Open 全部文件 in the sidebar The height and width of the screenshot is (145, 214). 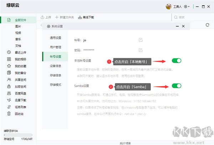click(19, 20)
